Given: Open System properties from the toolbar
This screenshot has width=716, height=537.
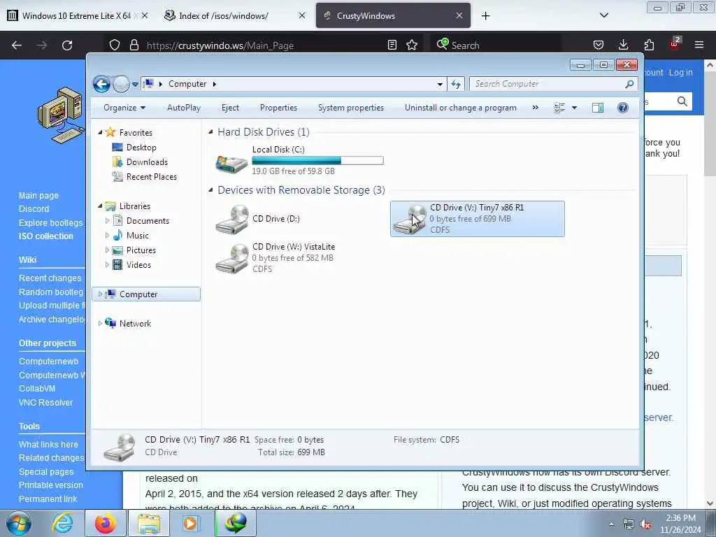Looking at the screenshot, I should click(351, 108).
